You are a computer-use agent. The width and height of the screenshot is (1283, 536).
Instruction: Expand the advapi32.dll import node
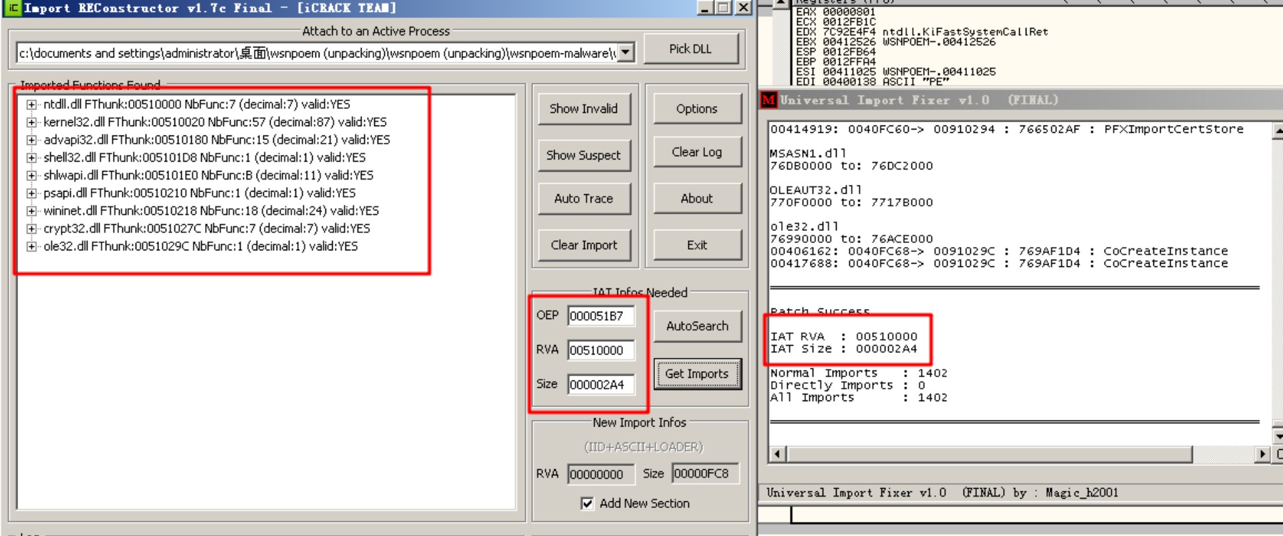[31, 140]
